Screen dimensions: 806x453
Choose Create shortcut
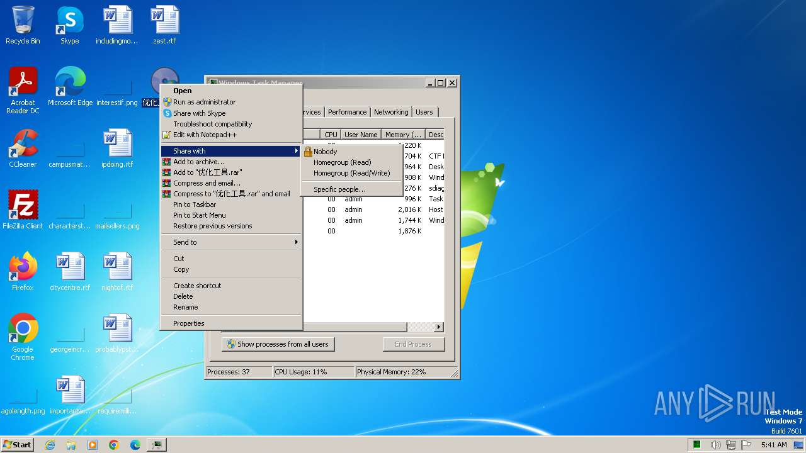[232, 286]
